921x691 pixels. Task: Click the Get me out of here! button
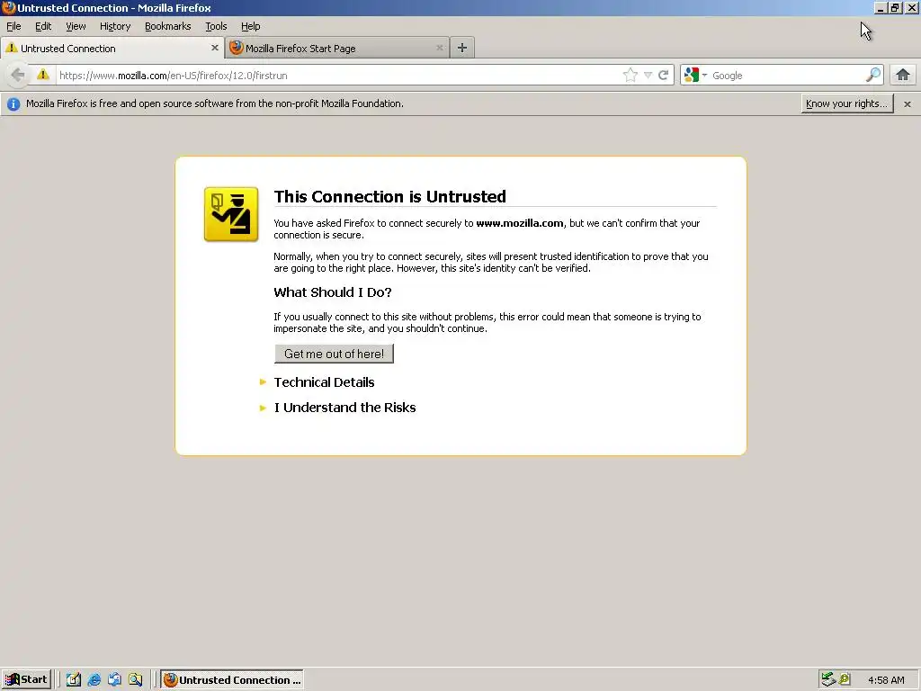(334, 354)
